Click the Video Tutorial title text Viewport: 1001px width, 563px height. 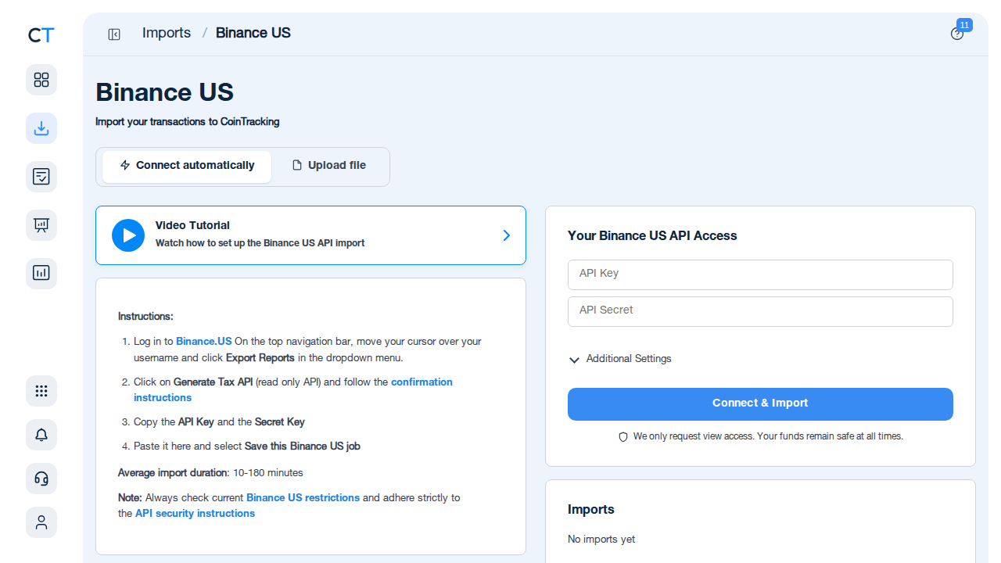point(192,225)
